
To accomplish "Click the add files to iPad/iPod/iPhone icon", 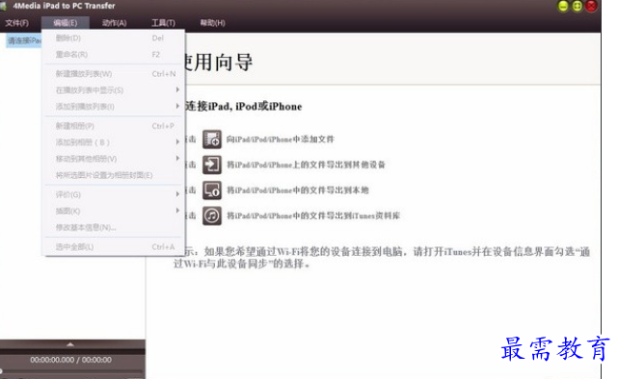I will (x=212, y=139).
